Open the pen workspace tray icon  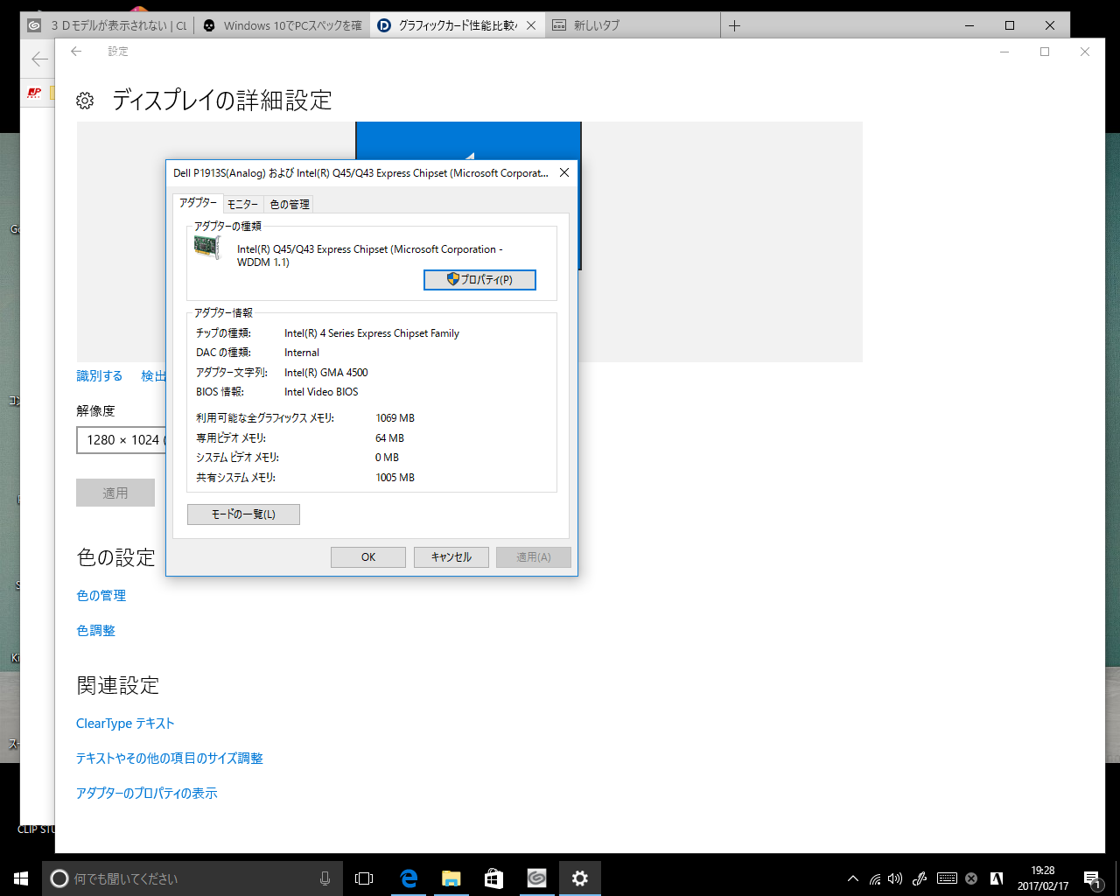920,878
